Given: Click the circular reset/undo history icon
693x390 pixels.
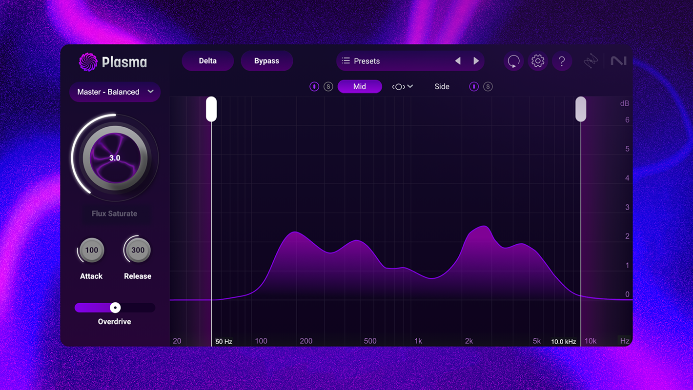Looking at the screenshot, I should [513, 61].
